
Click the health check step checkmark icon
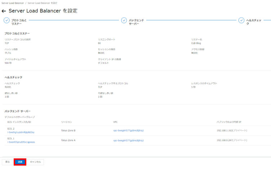241,20
